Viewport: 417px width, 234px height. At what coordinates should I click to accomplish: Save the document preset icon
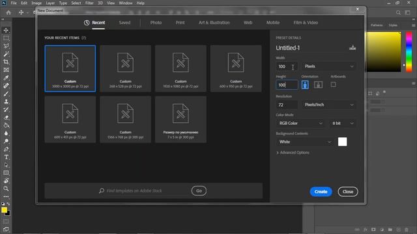pyautogui.click(x=352, y=47)
